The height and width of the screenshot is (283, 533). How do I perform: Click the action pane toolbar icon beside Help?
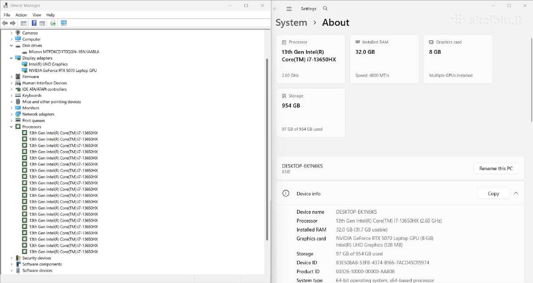click(x=42, y=23)
